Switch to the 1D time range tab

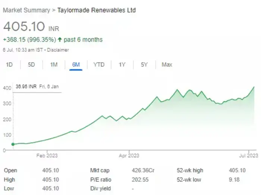click(9, 65)
